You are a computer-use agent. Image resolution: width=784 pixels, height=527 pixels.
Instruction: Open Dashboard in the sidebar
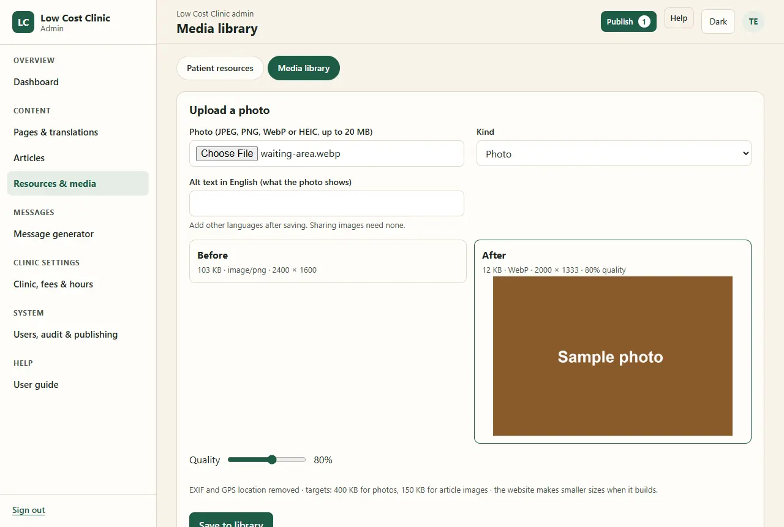pos(78,82)
